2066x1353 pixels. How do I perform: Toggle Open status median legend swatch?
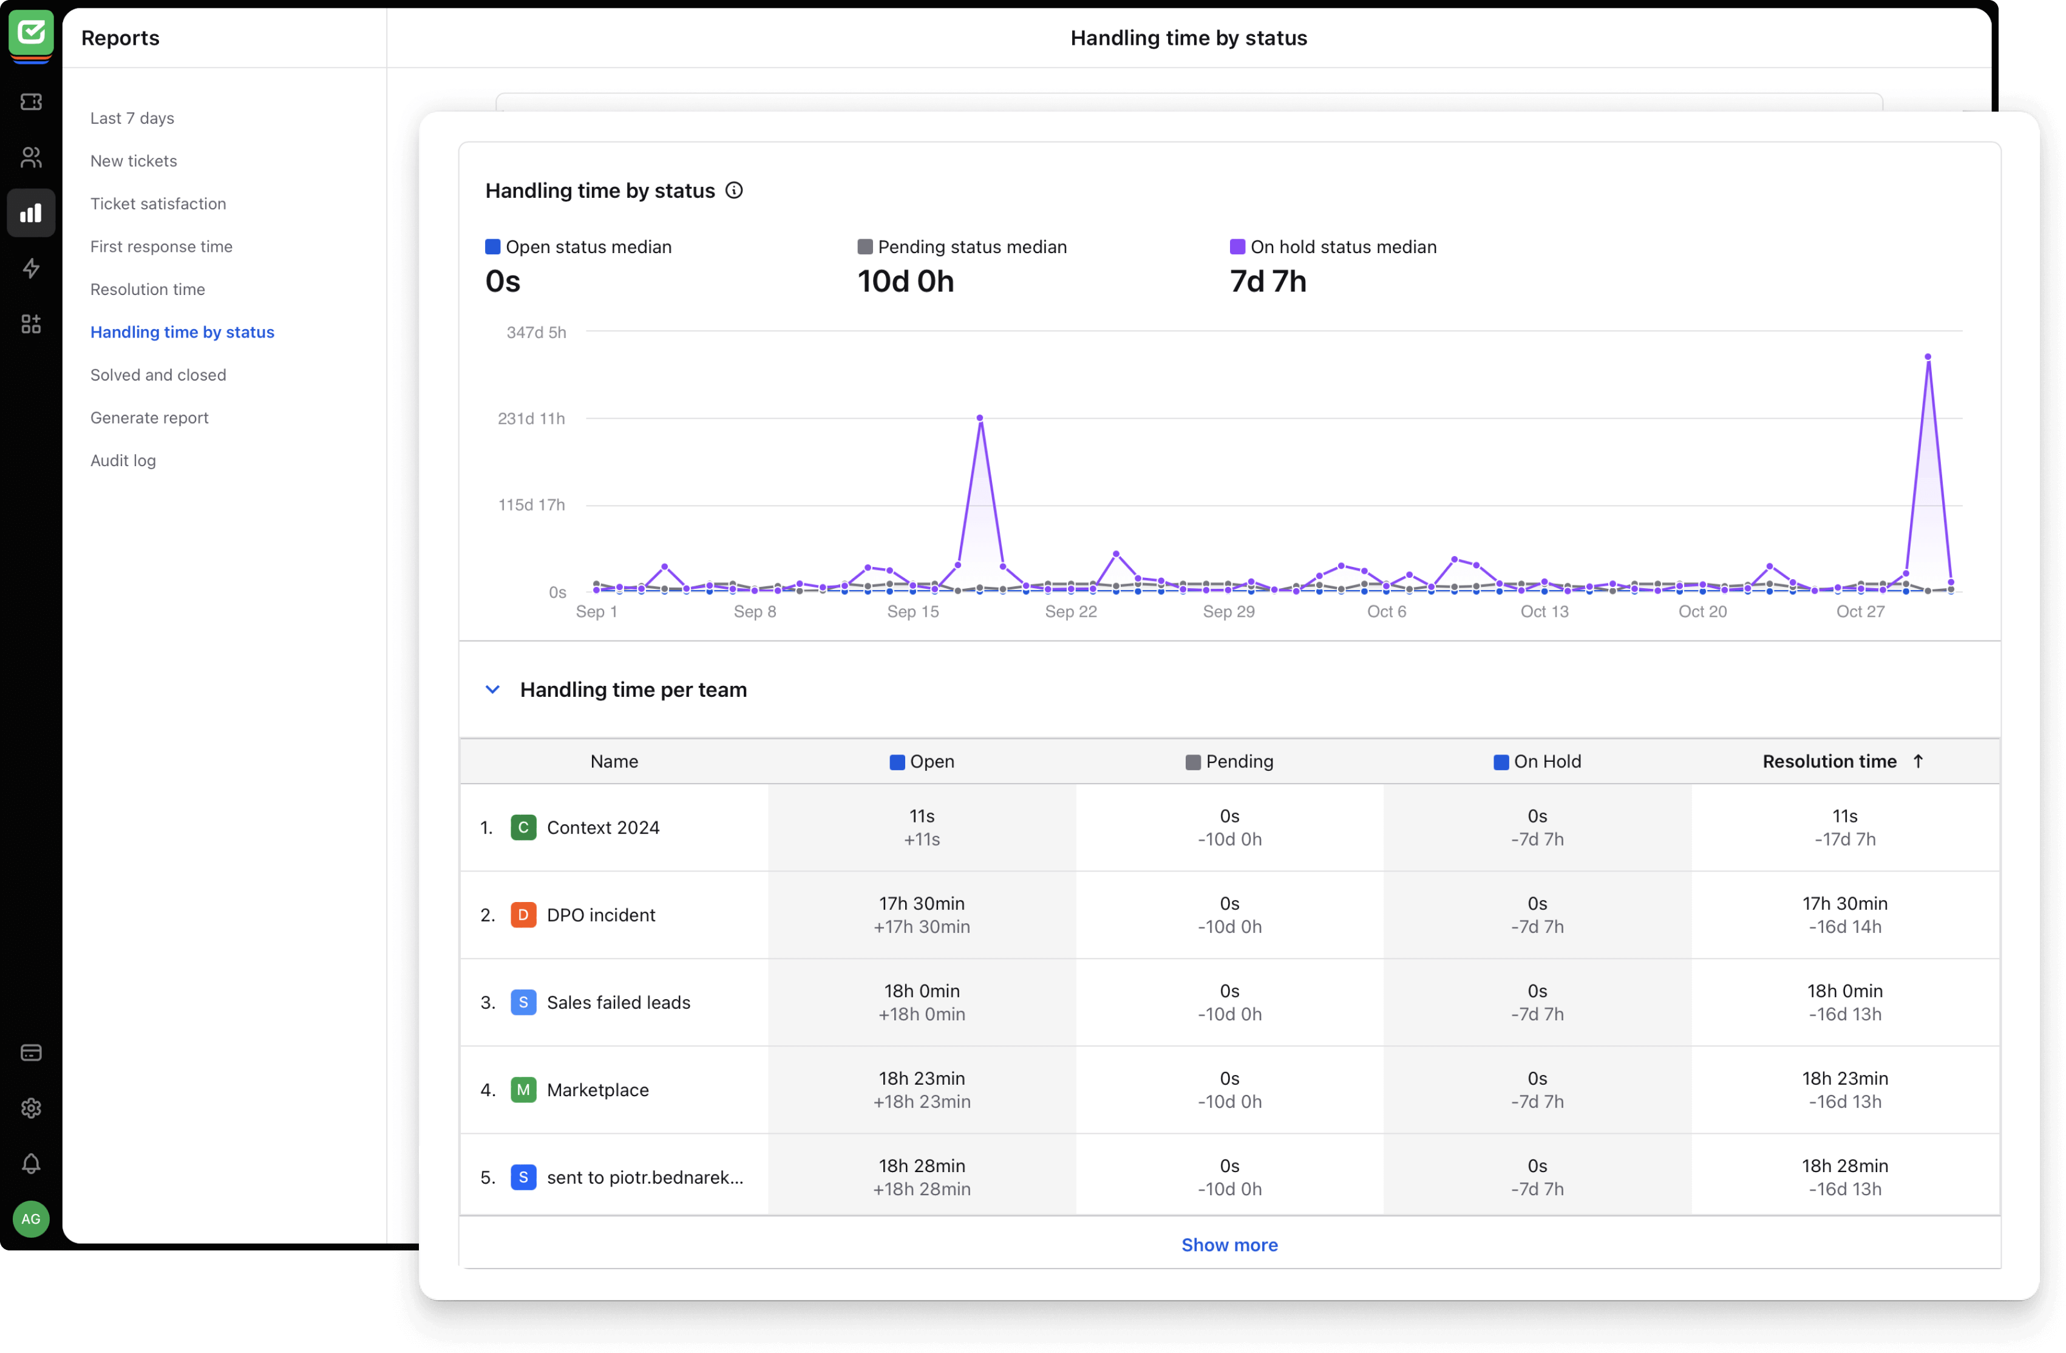492,246
